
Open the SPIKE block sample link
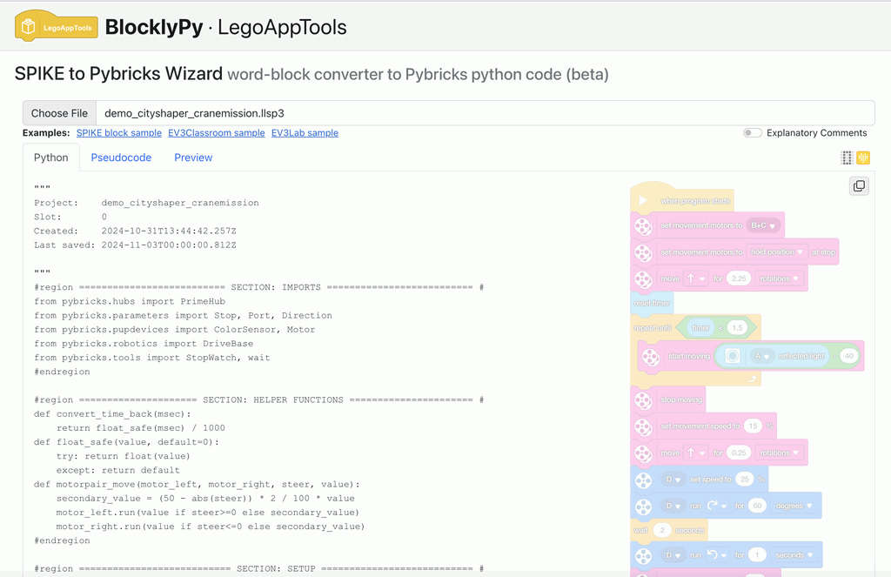(x=118, y=132)
